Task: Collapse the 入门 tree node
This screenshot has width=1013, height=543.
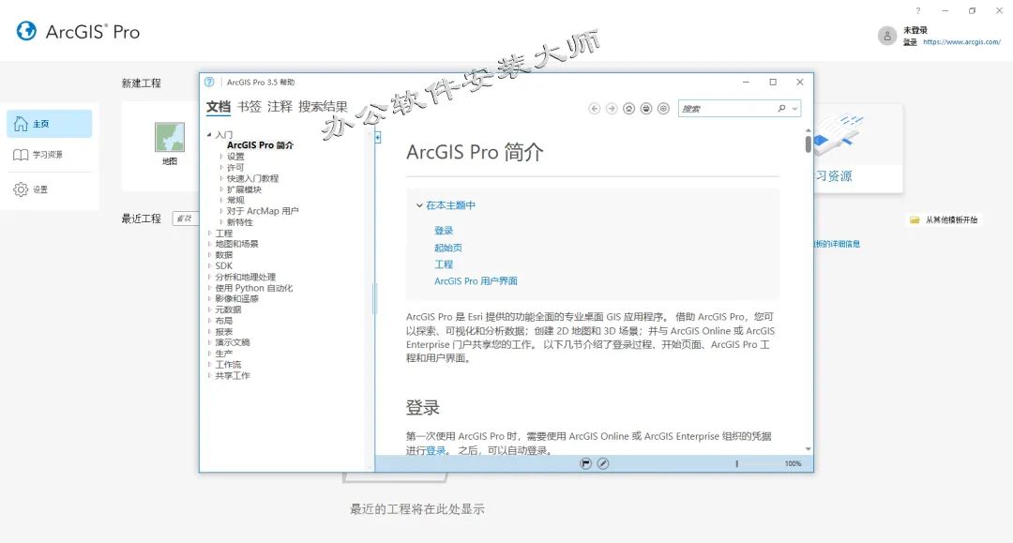Action: [x=209, y=134]
